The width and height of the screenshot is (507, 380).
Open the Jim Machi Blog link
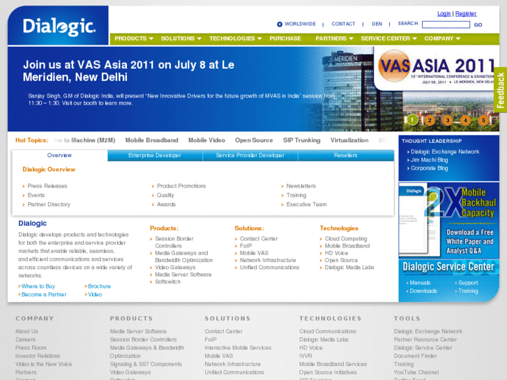(x=429, y=160)
